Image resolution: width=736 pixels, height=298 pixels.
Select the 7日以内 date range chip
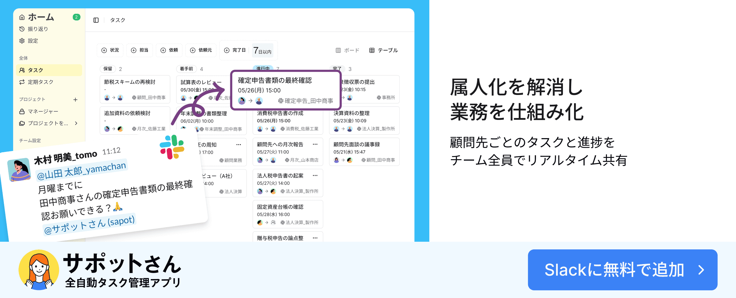click(x=263, y=51)
